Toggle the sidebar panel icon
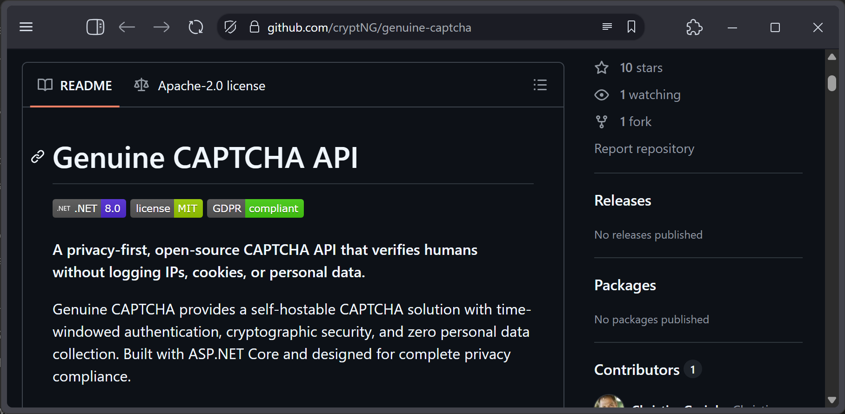Viewport: 845px width, 414px height. click(x=95, y=27)
